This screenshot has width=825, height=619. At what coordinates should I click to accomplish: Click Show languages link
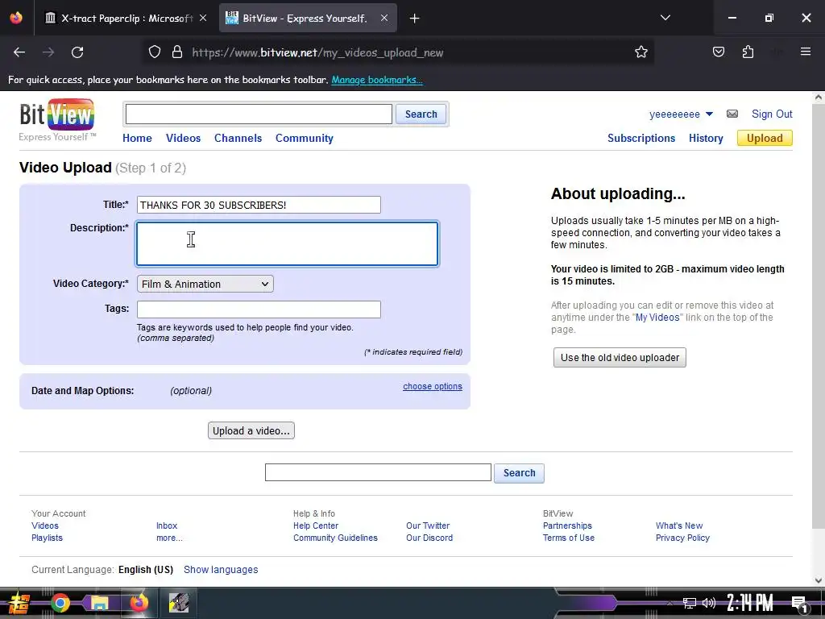click(x=221, y=570)
